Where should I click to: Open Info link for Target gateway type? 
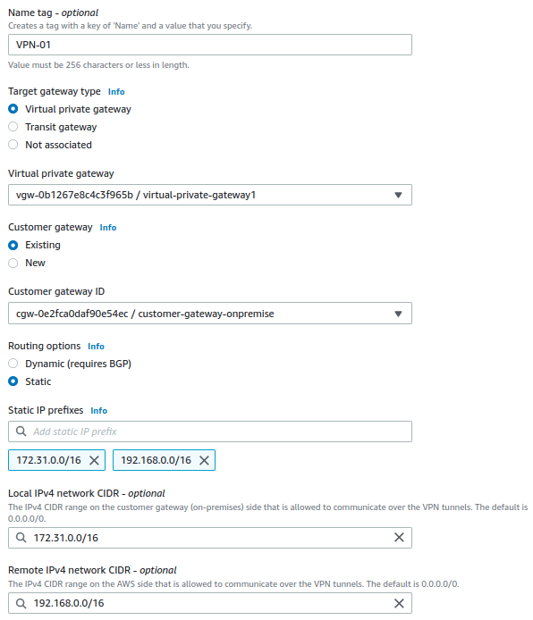pos(116,92)
